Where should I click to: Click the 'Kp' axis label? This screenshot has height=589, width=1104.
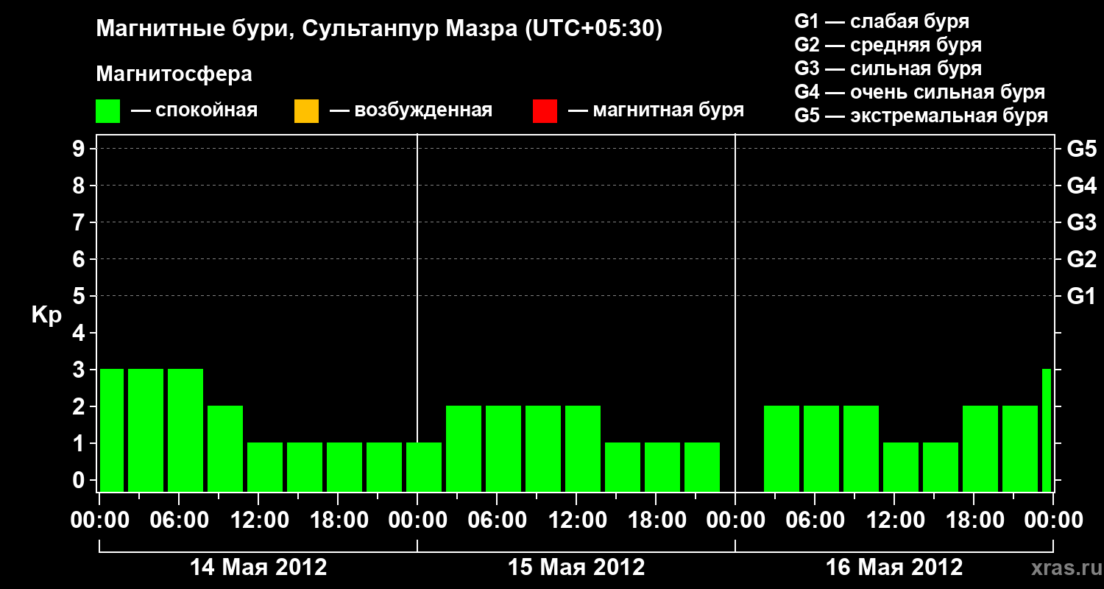click(46, 315)
